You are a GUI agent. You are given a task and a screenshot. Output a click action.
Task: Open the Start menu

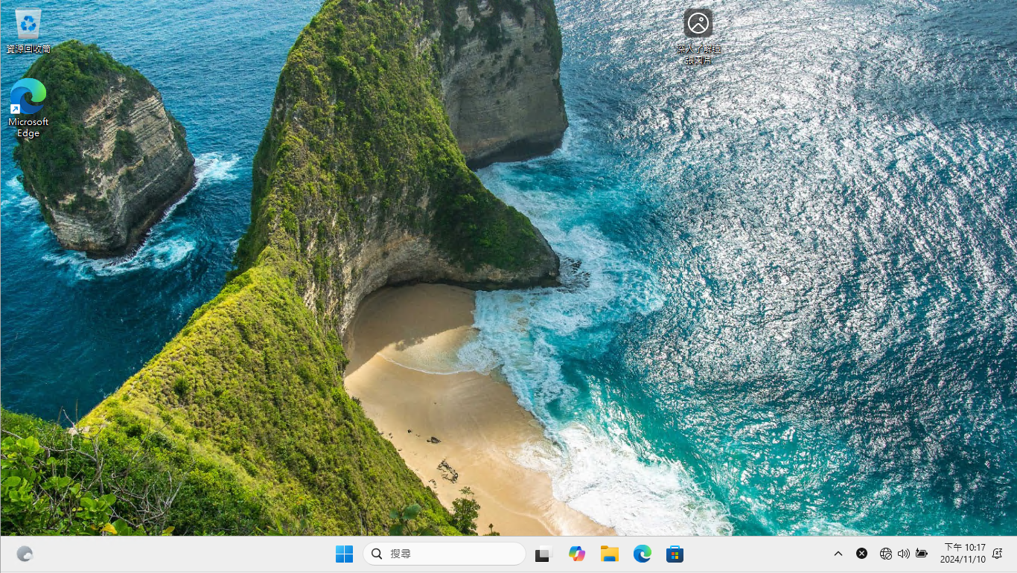point(344,554)
